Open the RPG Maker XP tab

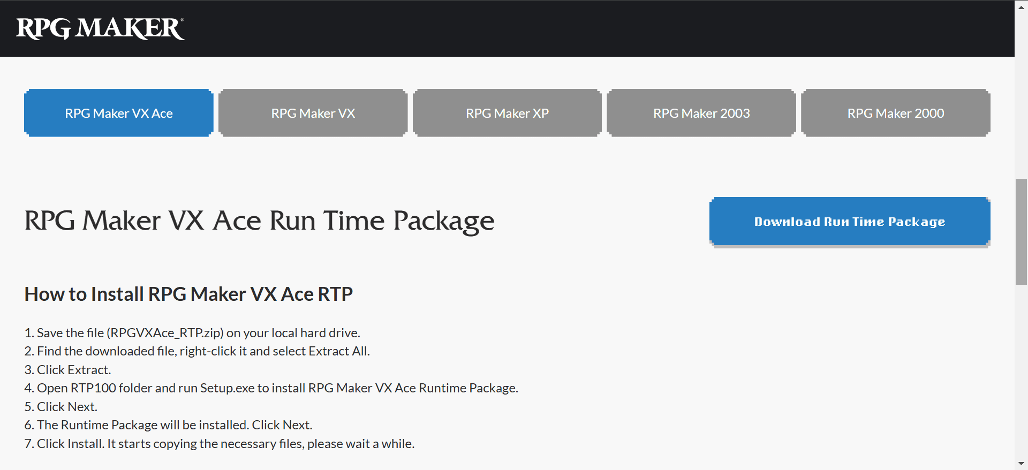click(x=507, y=113)
